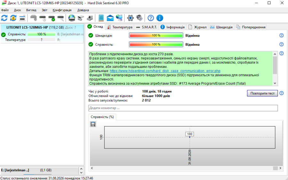Click down arrow of partition list scroller
Screen dimensions: 288x180
81,172
